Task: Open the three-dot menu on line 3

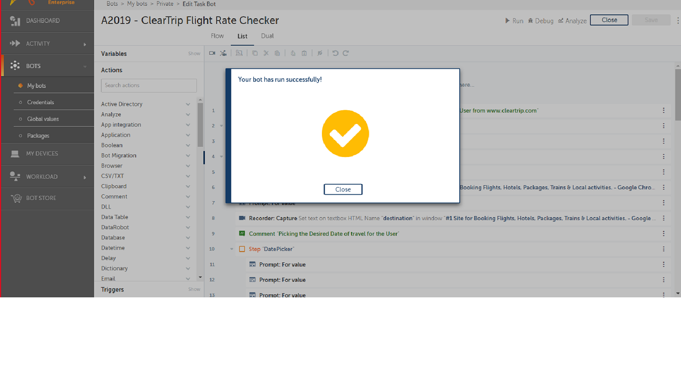Action: click(663, 141)
